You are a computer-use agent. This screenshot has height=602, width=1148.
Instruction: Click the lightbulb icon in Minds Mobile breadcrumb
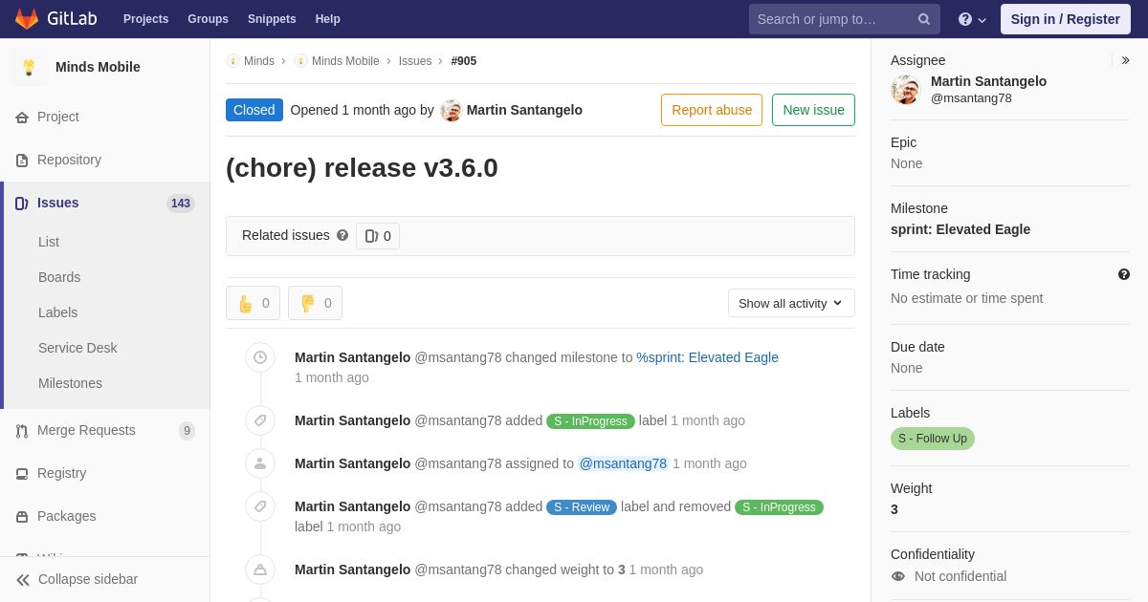[301, 61]
